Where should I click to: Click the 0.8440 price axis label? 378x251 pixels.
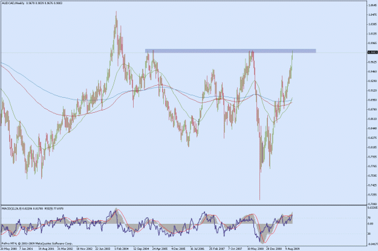(373, 129)
